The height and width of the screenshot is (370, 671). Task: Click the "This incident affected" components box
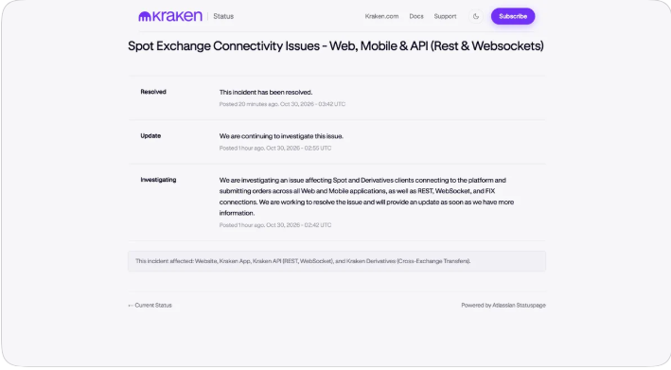point(337,261)
